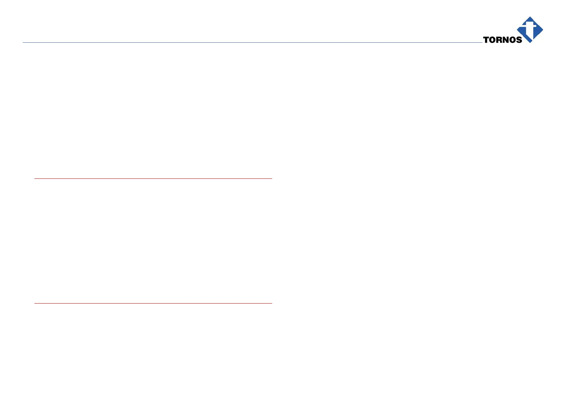This screenshot has height=400, width=567.
Task: Click the lower red line's left end
Action: click(x=35, y=303)
